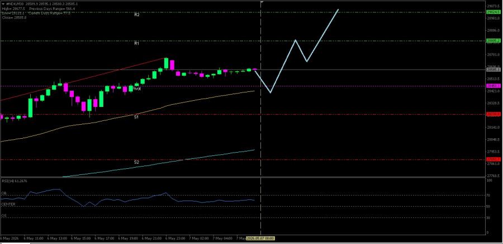
Task: Click the red S2 price tag
Action: [493, 159]
